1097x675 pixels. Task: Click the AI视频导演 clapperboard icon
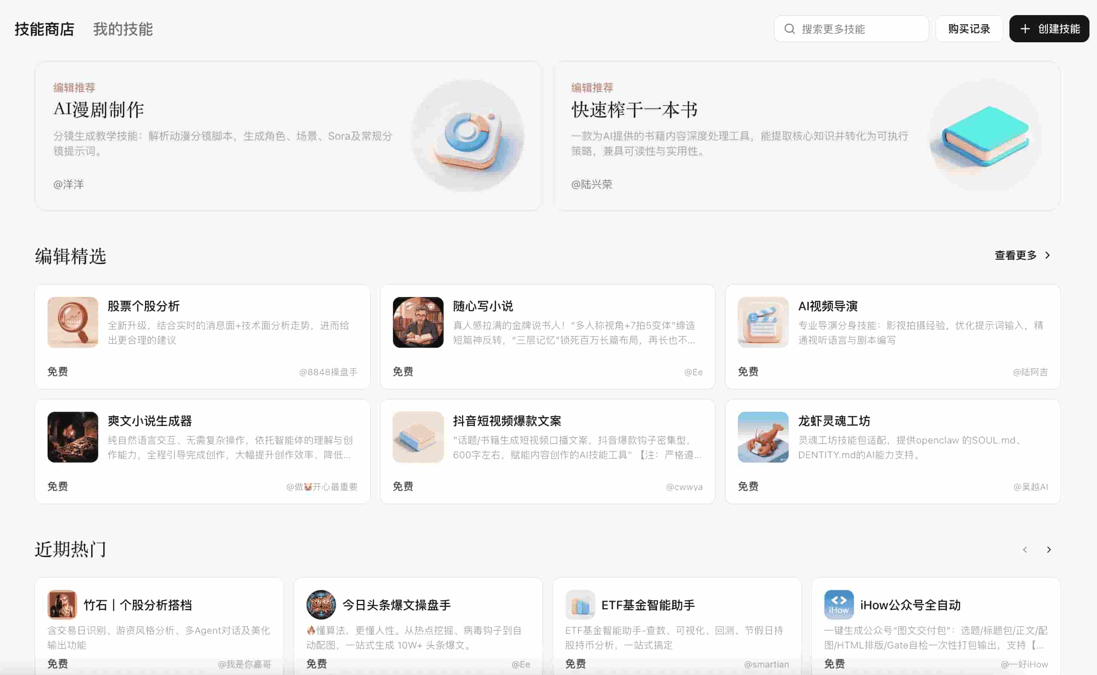[763, 322]
